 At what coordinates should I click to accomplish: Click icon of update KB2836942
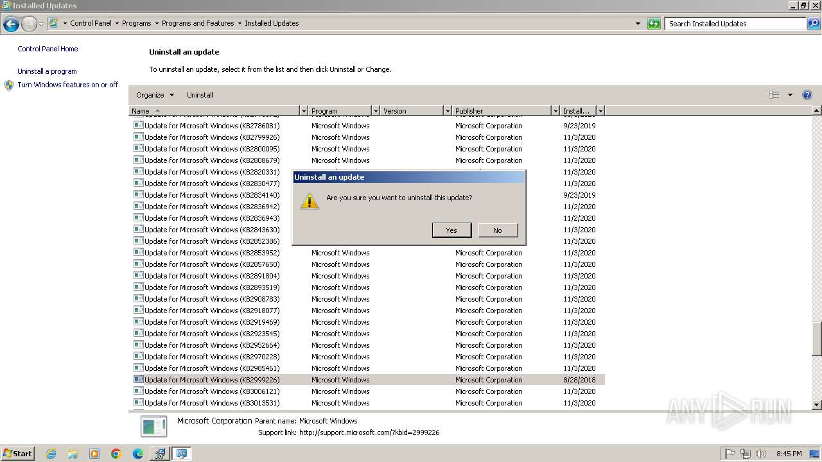(x=138, y=206)
